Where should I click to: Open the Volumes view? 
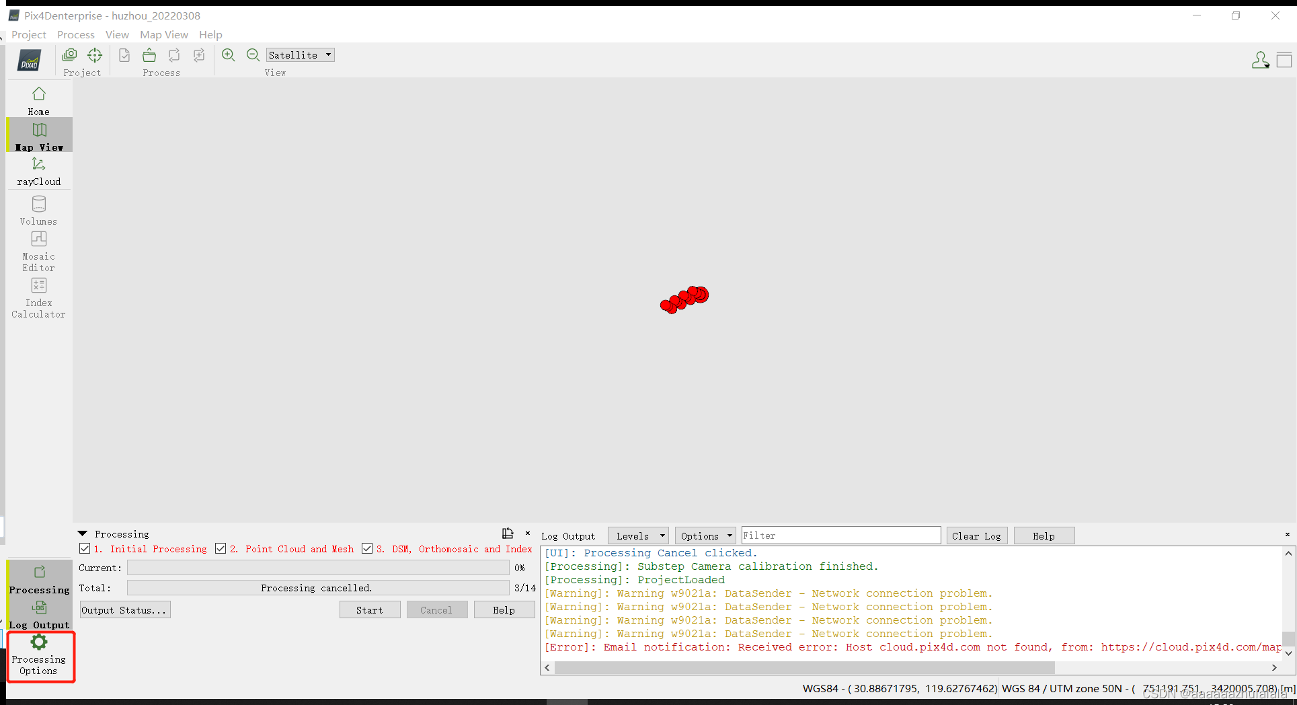coord(39,210)
